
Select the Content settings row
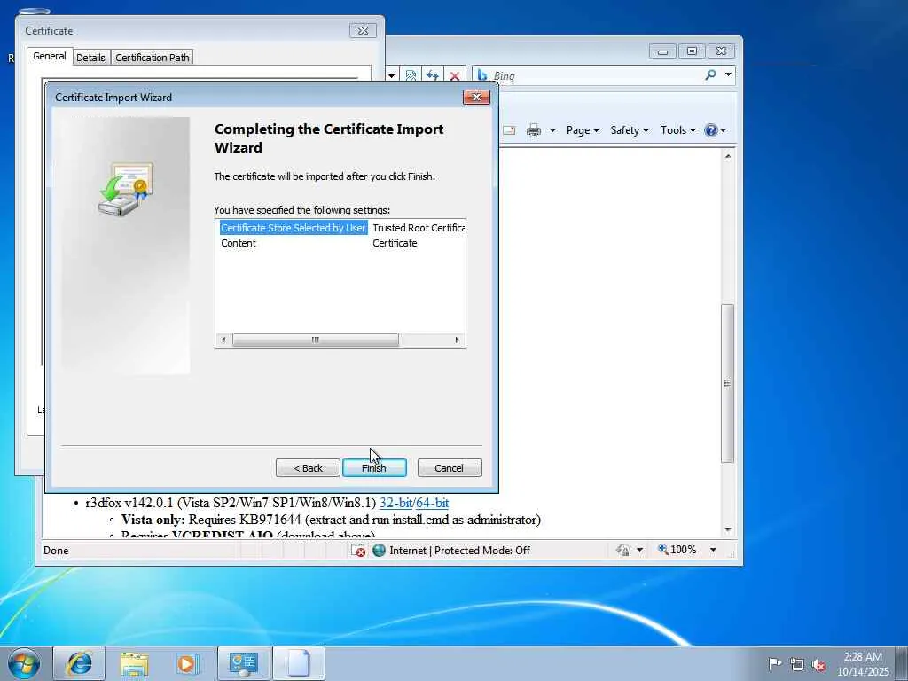tap(238, 243)
